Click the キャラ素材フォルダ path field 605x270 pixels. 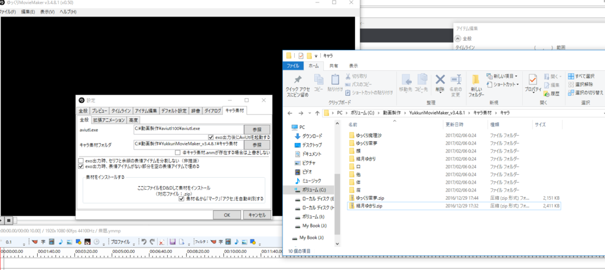tap(188, 144)
